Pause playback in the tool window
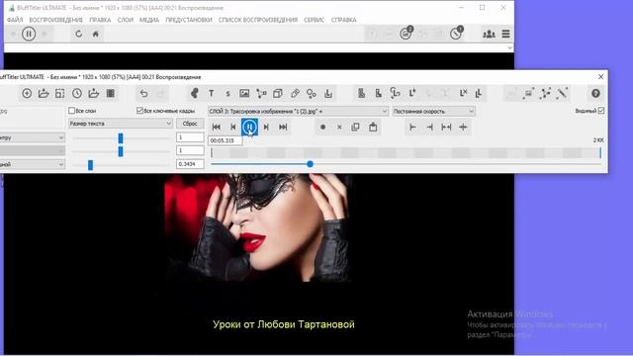This screenshot has height=356, width=633. click(x=249, y=128)
